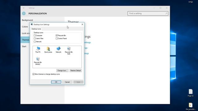Click the Cancel button

point(67,82)
